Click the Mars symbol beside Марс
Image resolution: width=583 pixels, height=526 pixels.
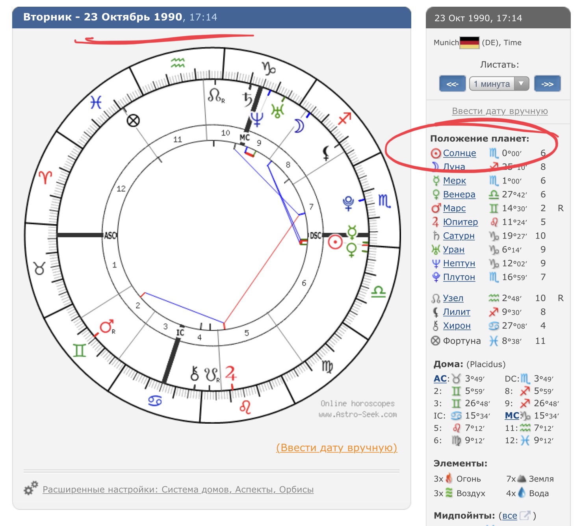[436, 208]
